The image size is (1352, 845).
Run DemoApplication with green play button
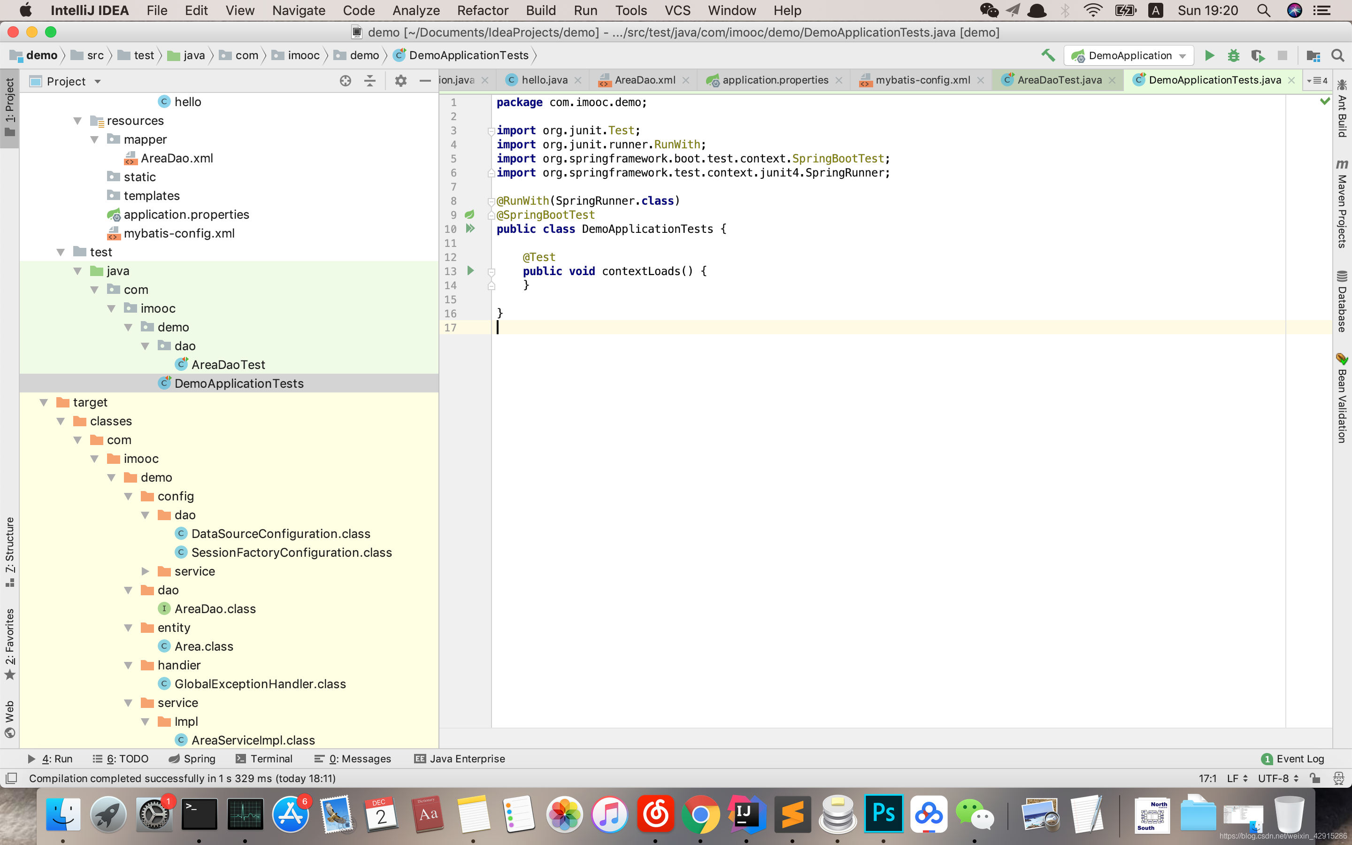[1209, 55]
